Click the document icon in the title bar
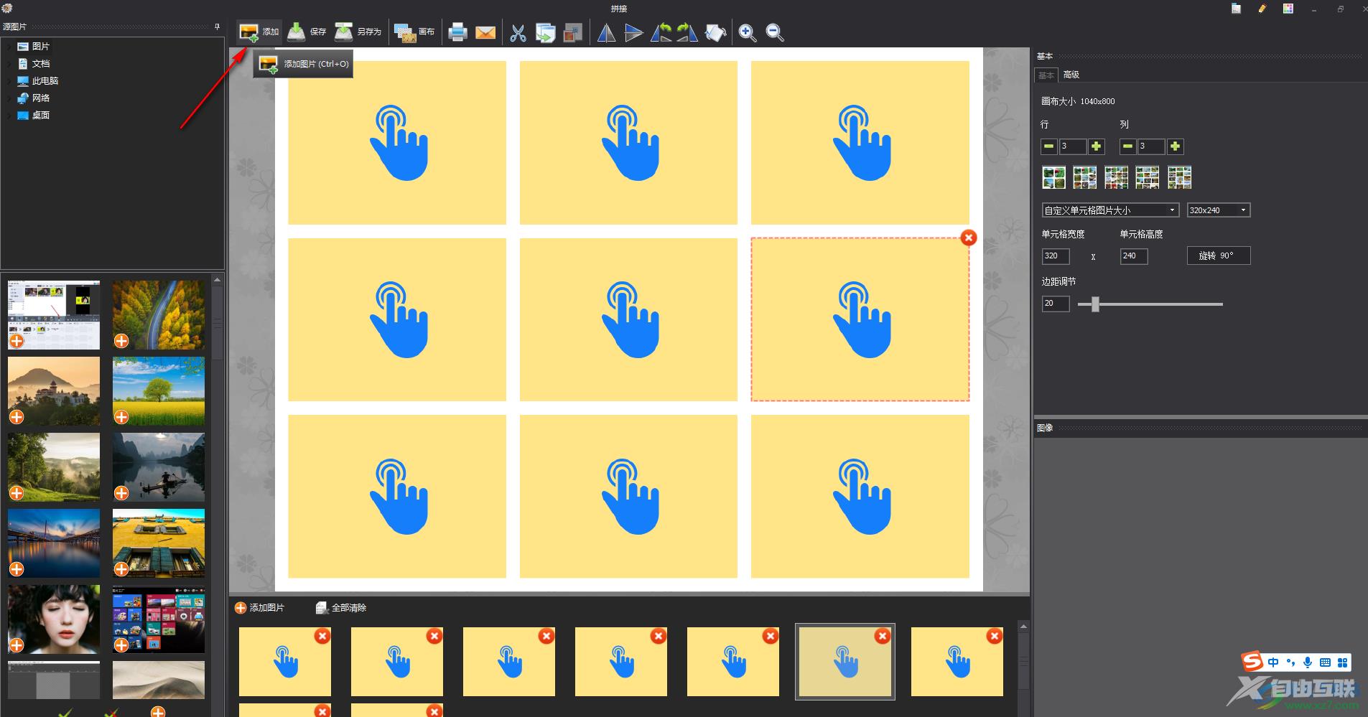The width and height of the screenshot is (1368, 717). (1236, 9)
